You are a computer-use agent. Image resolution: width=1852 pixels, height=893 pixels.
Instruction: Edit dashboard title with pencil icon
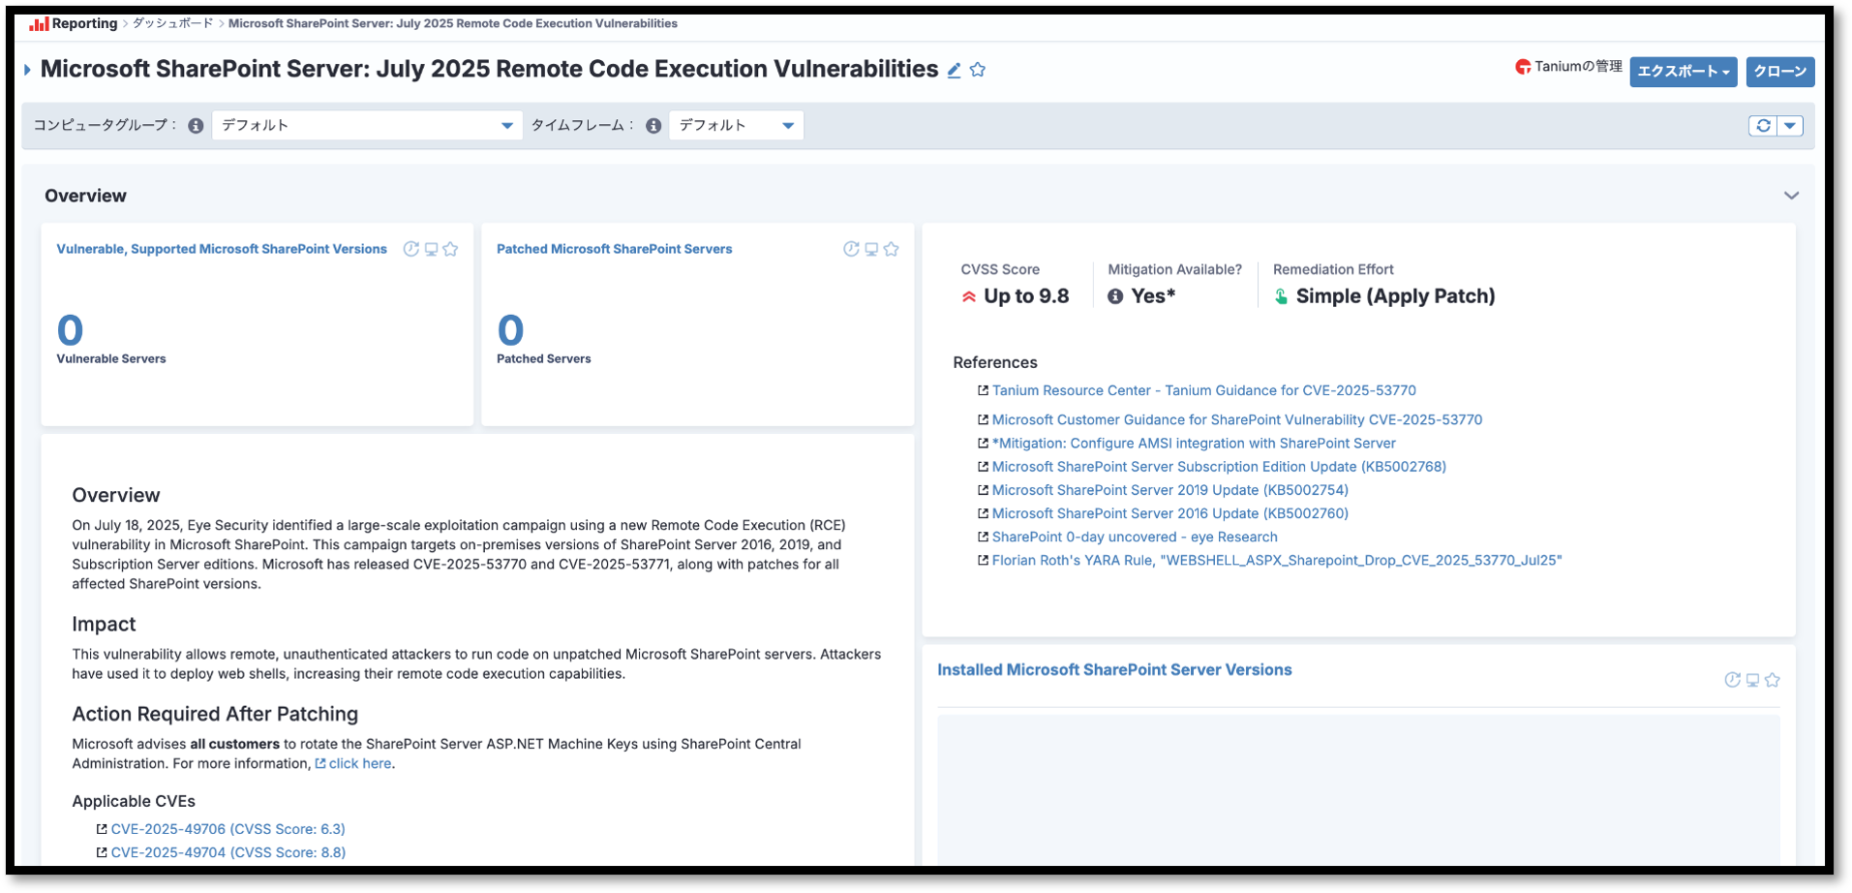[954, 70]
